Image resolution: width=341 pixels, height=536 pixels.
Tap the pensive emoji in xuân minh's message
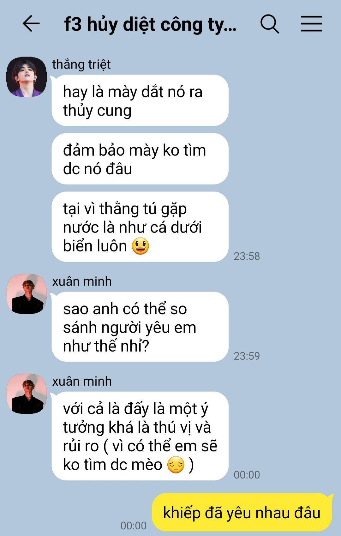click(176, 465)
